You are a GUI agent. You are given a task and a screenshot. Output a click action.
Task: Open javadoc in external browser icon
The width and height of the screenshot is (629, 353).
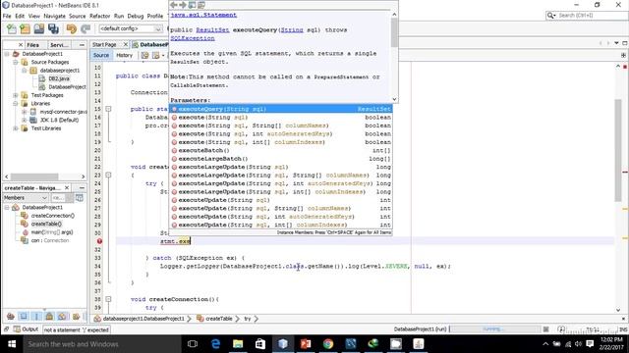click(x=193, y=5)
